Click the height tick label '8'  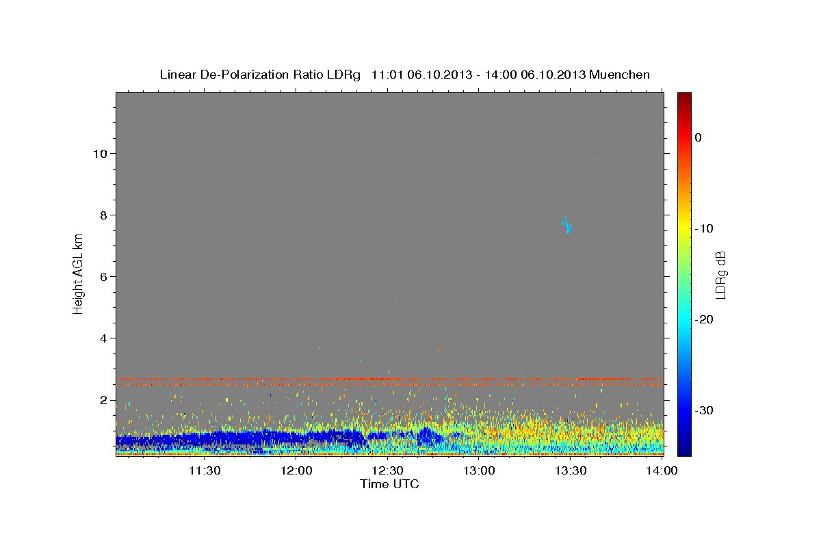click(104, 215)
